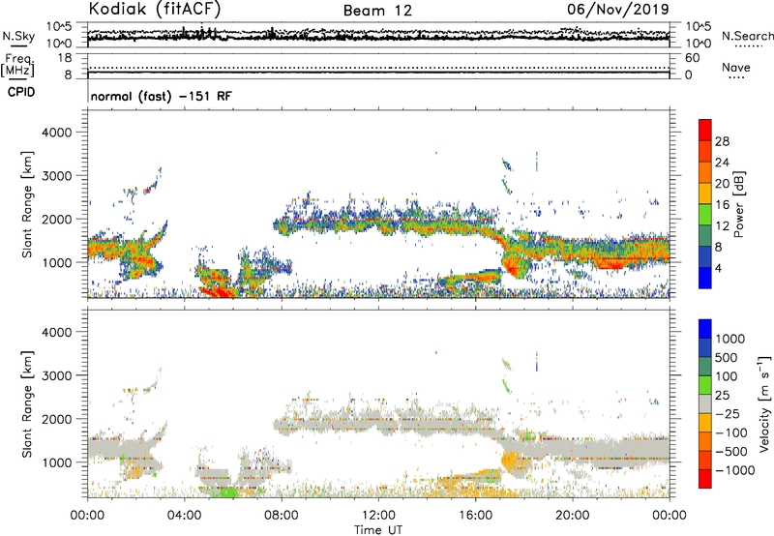The width and height of the screenshot is (774, 536).
Task: Click the '1000' velocity colorbar tick
Action: 730,339
